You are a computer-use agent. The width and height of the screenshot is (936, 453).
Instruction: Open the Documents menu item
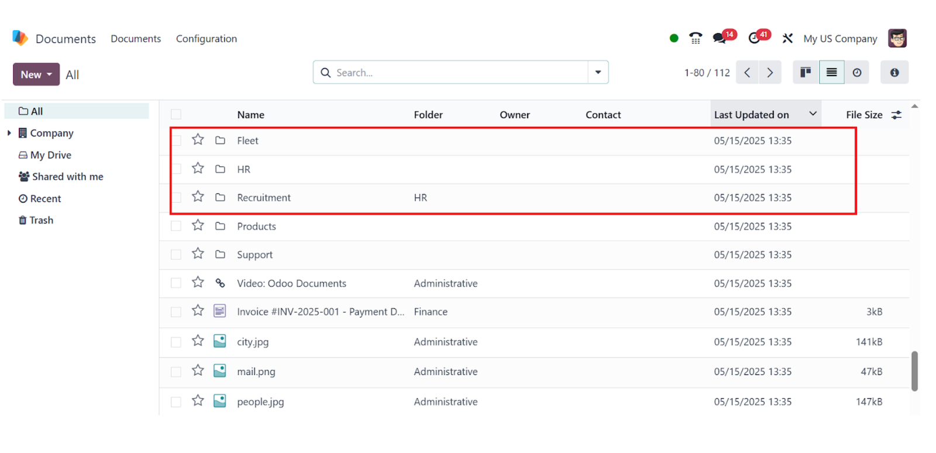(x=136, y=39)
